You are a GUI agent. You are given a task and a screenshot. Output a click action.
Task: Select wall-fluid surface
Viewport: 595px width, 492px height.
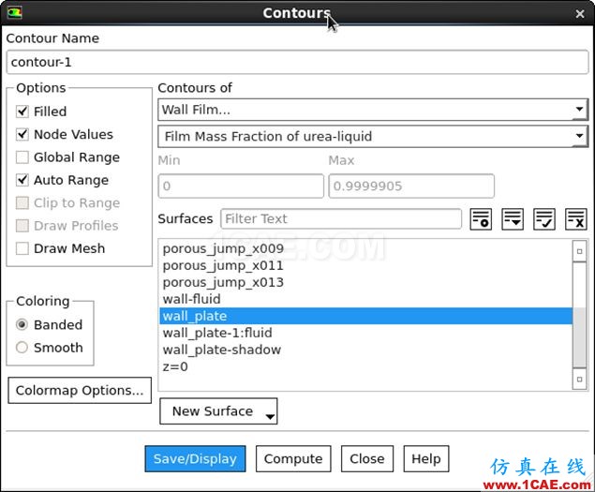click(365, 299)
